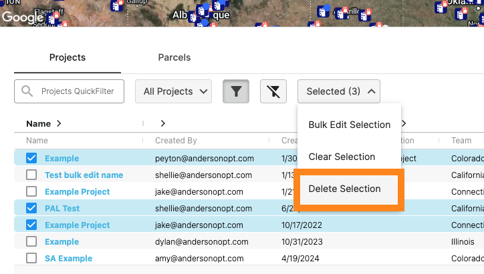This screenshot has width=484, height=274.
Task: Uncheck Example Project checkbox dated 10/17/2022
Action: click(31, 225)
